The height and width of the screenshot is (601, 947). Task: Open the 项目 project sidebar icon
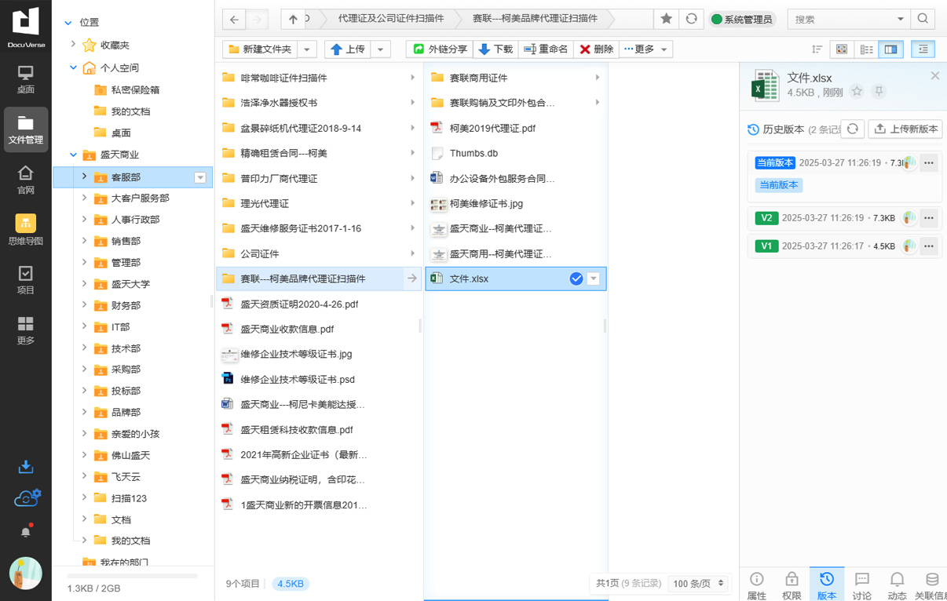(x=25, y=279)
